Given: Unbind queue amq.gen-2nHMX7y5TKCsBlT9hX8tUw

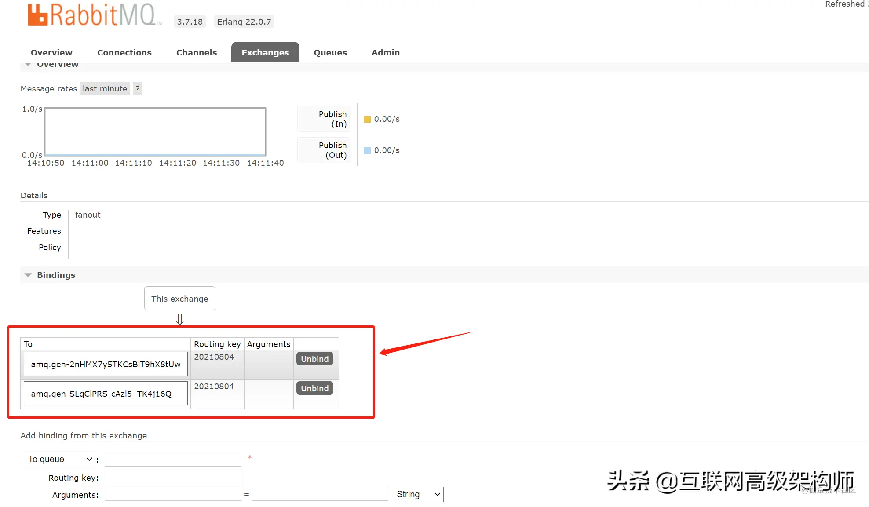Looking at the screenshot, I should tap(314, 359).
